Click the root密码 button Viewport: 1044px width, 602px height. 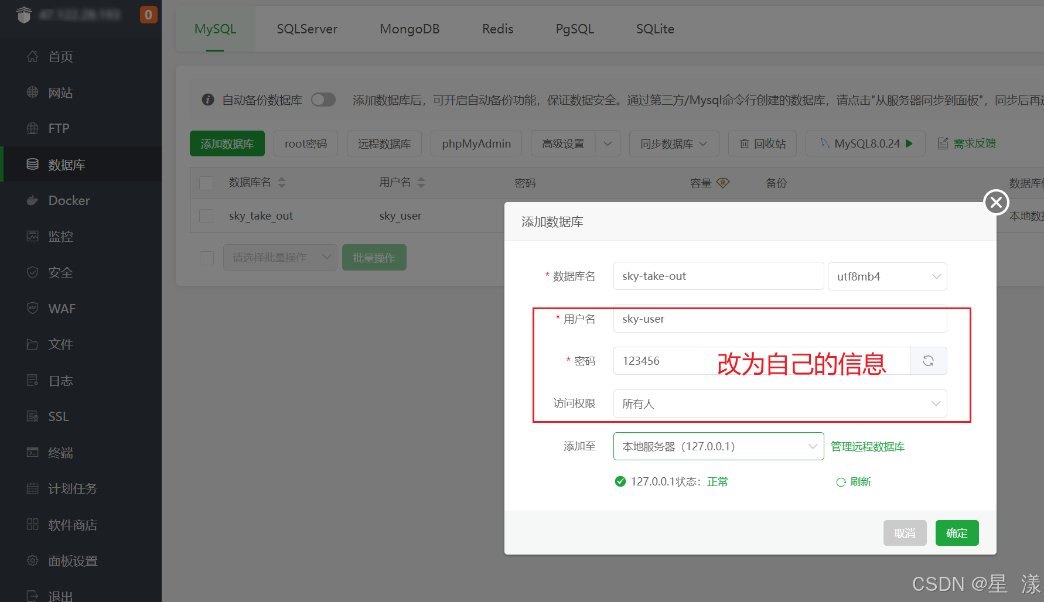[x=306, y=143]
